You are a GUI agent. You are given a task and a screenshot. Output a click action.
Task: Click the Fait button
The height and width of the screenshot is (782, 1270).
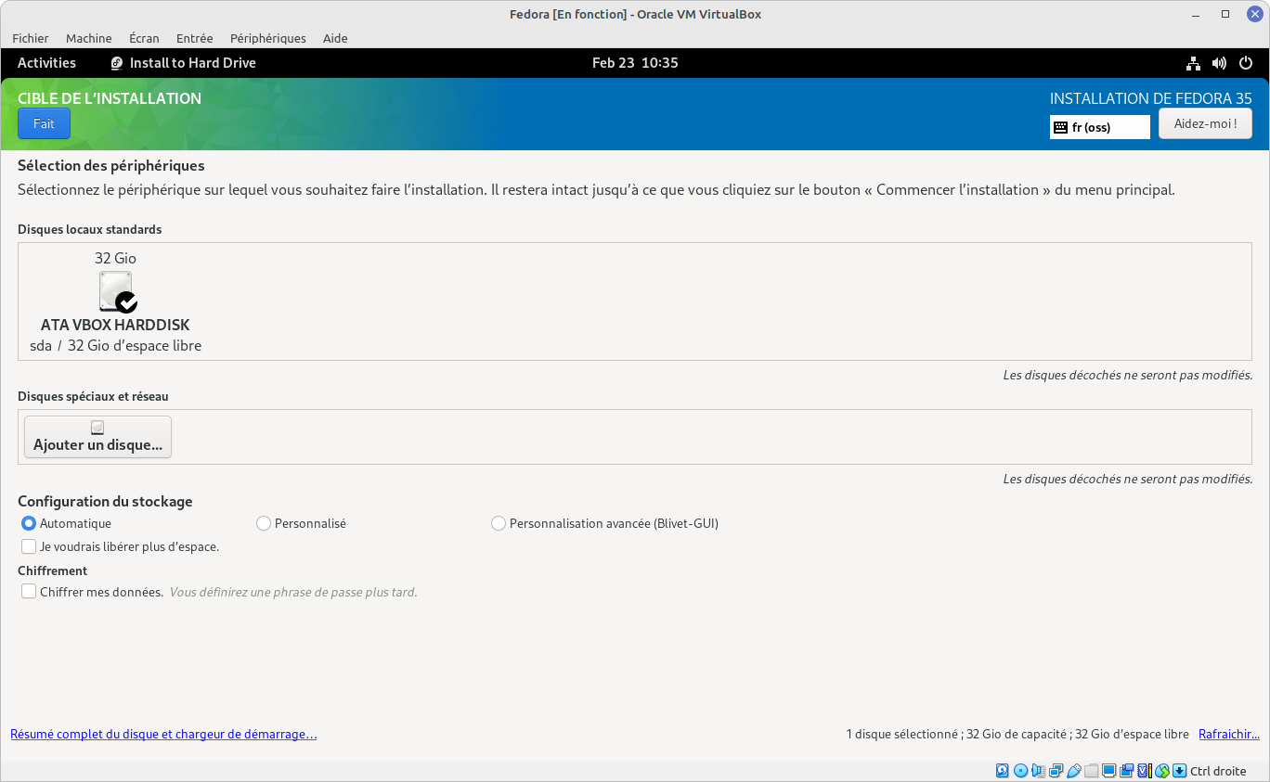pos(44,123)
